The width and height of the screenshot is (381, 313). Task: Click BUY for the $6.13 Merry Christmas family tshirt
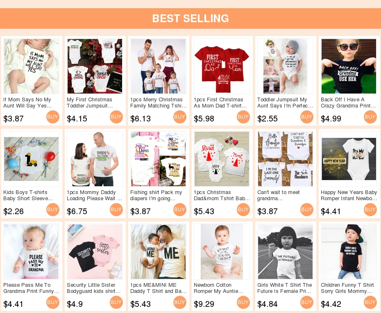point(180,117)
